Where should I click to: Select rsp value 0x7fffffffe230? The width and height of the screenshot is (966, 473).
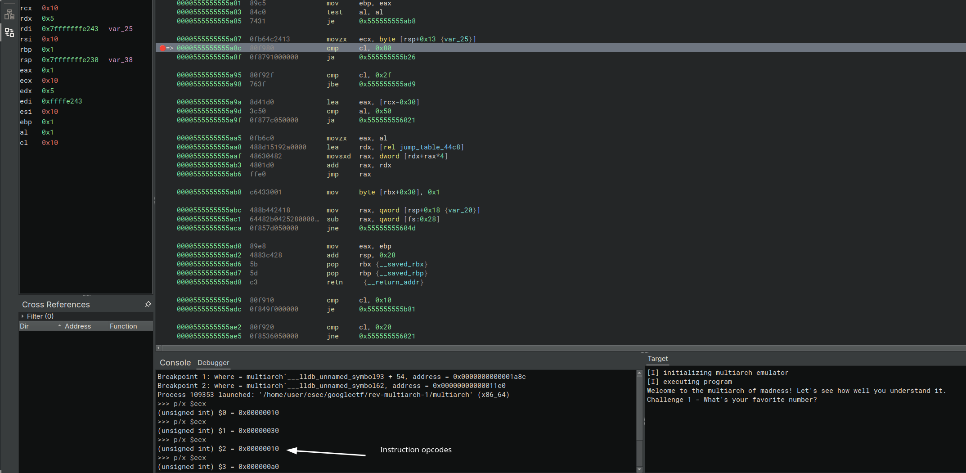(x=70, y=60)
